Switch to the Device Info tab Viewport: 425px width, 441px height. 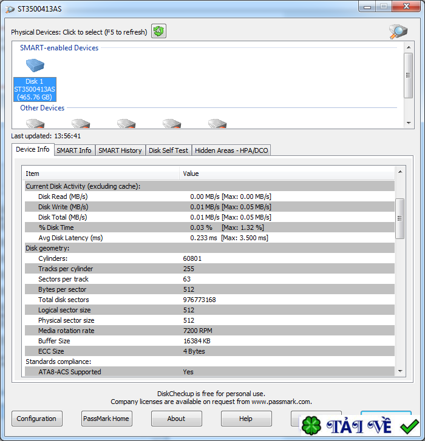[33, 149]
